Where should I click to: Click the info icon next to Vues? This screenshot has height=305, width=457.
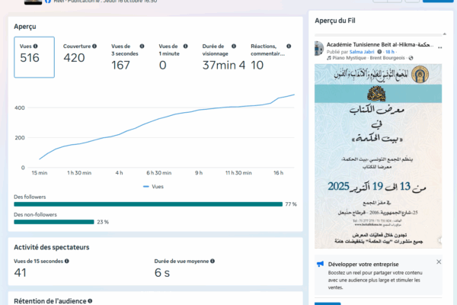(x=36, y=46)
